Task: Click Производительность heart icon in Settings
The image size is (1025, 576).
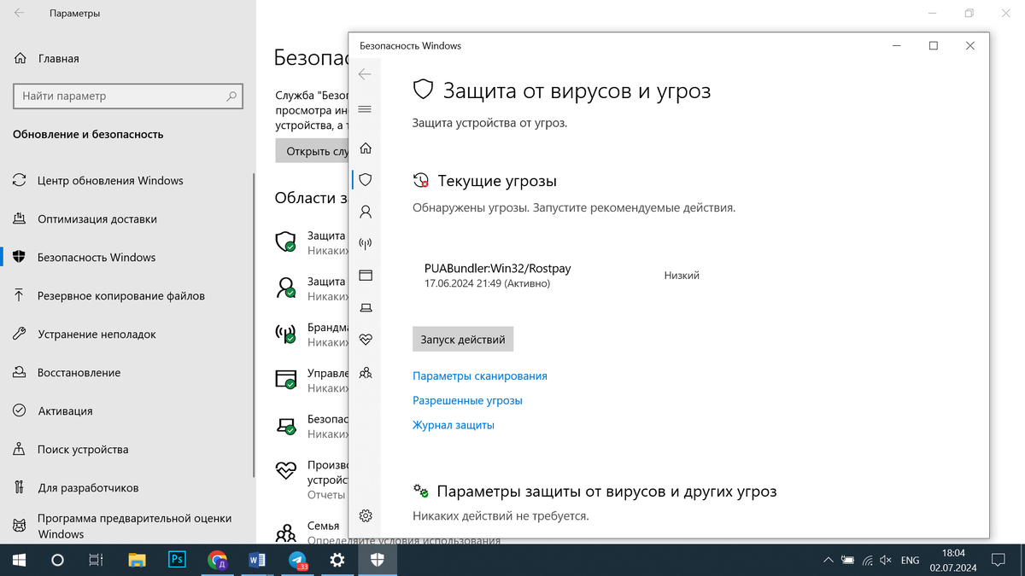Action: [285, 472]
